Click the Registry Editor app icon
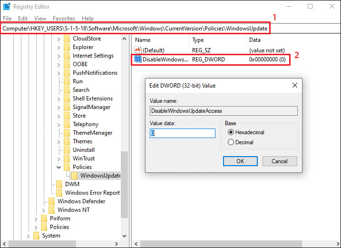This screenshot has width=341, height=248. (x=7, y=7)
